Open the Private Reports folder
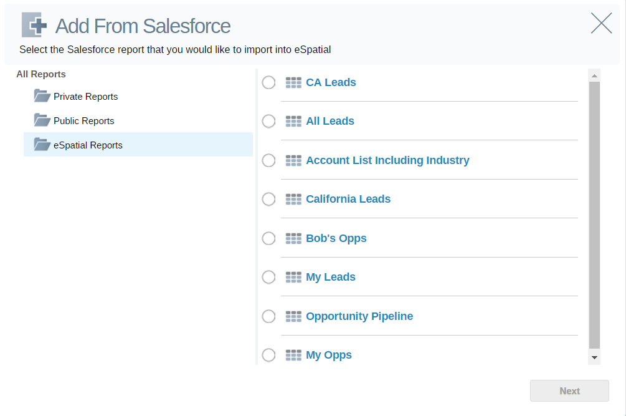 point(85,97)
